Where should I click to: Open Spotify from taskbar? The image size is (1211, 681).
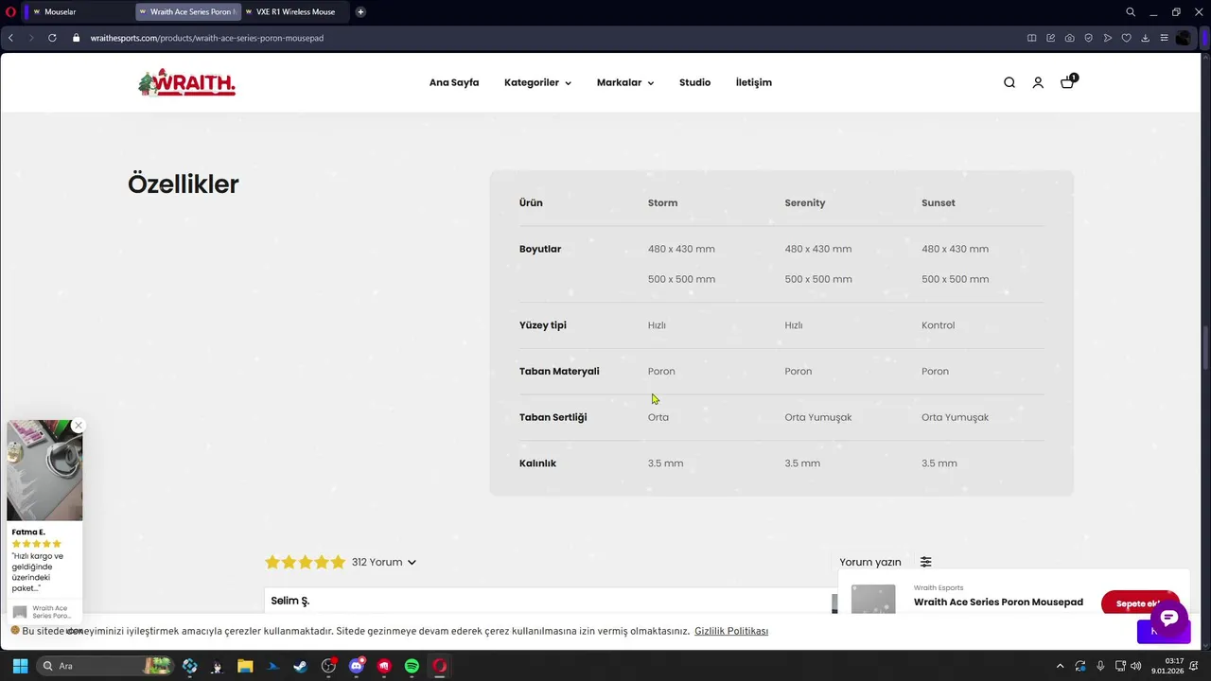pyautogui.click(x=412, y=666)
